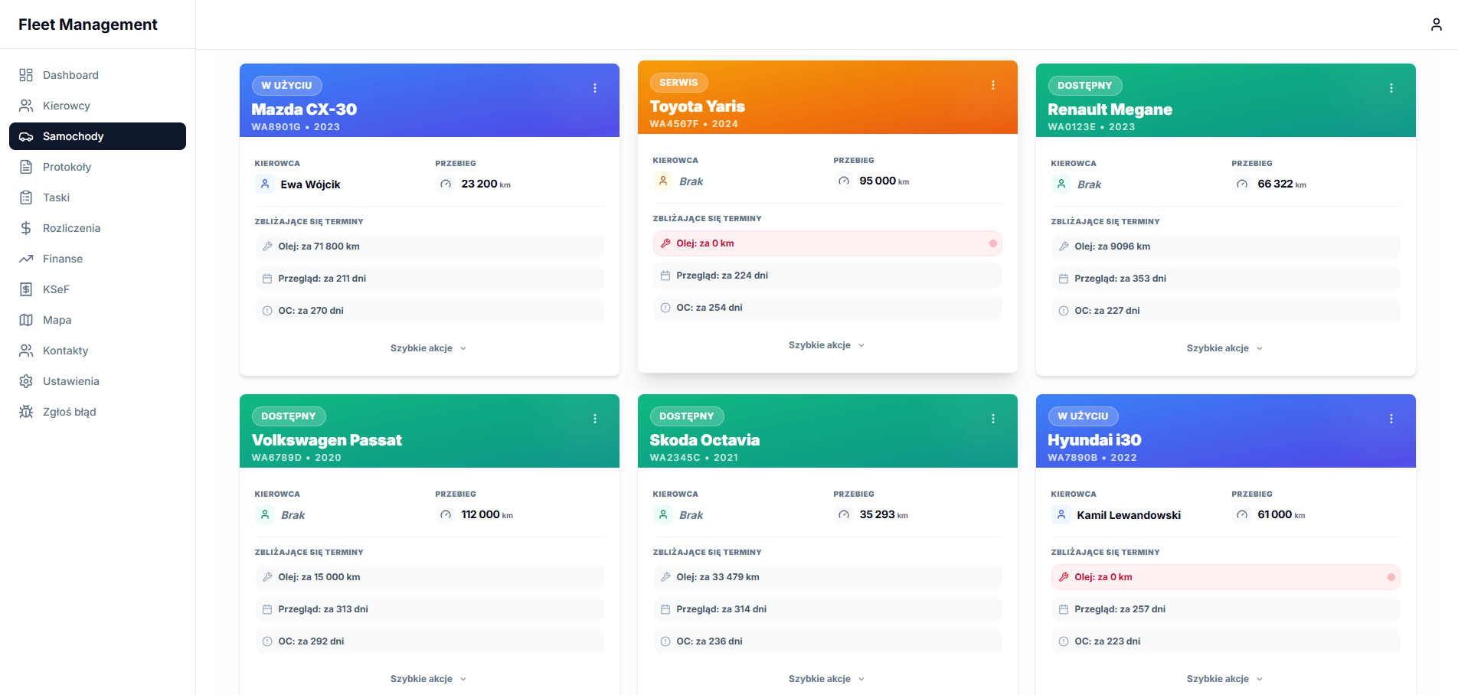Expand Szybkie akcje on Hyundai i30 card
This screenshot has width=1458, height=695.
(1225, 679)
